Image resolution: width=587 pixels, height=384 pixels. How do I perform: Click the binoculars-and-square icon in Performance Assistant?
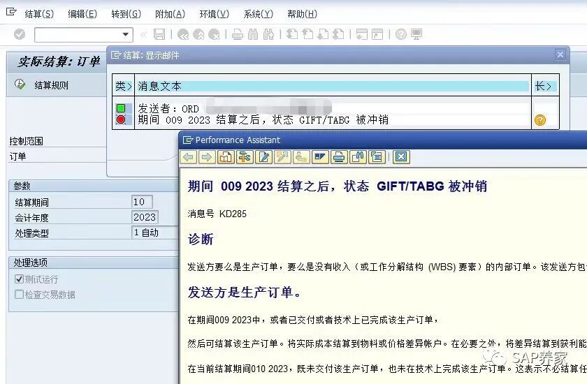pyautogui.click(x=358, y=157)
